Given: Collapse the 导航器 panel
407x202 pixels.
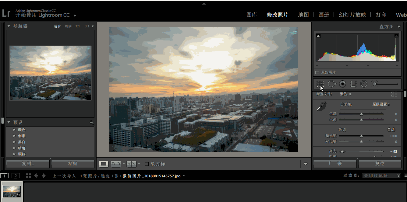Looking at the screenshot, I should pyautogui.click(x=9, y=26).
